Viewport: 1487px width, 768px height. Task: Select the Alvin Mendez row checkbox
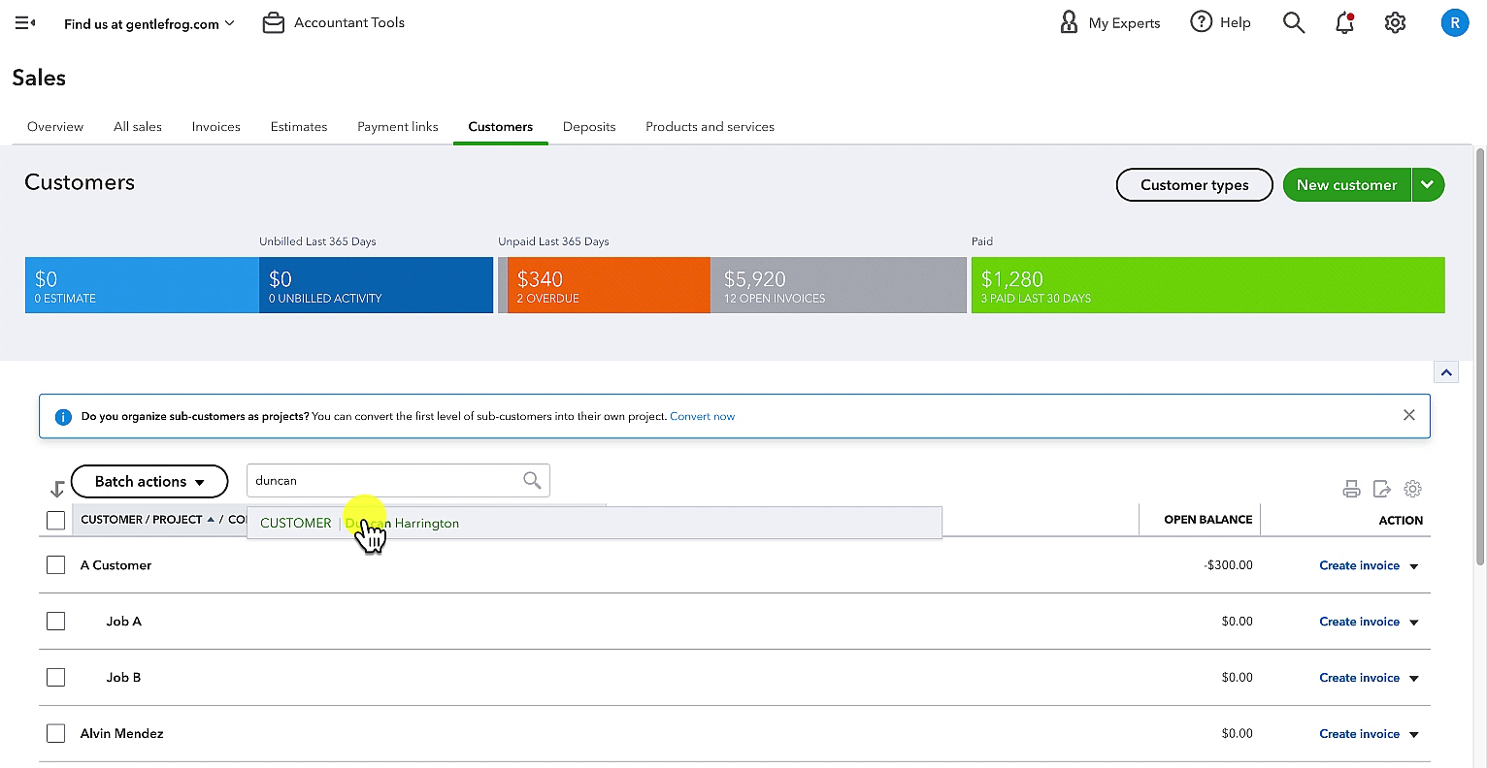coord(56,734)
